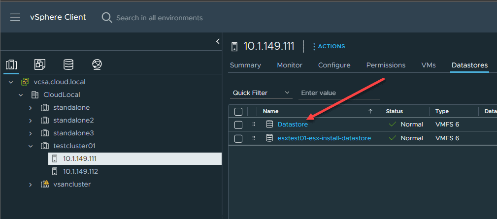497x219 pixels.
Task: Collapse the navigator panel arrow
Action: click(218, 41)
